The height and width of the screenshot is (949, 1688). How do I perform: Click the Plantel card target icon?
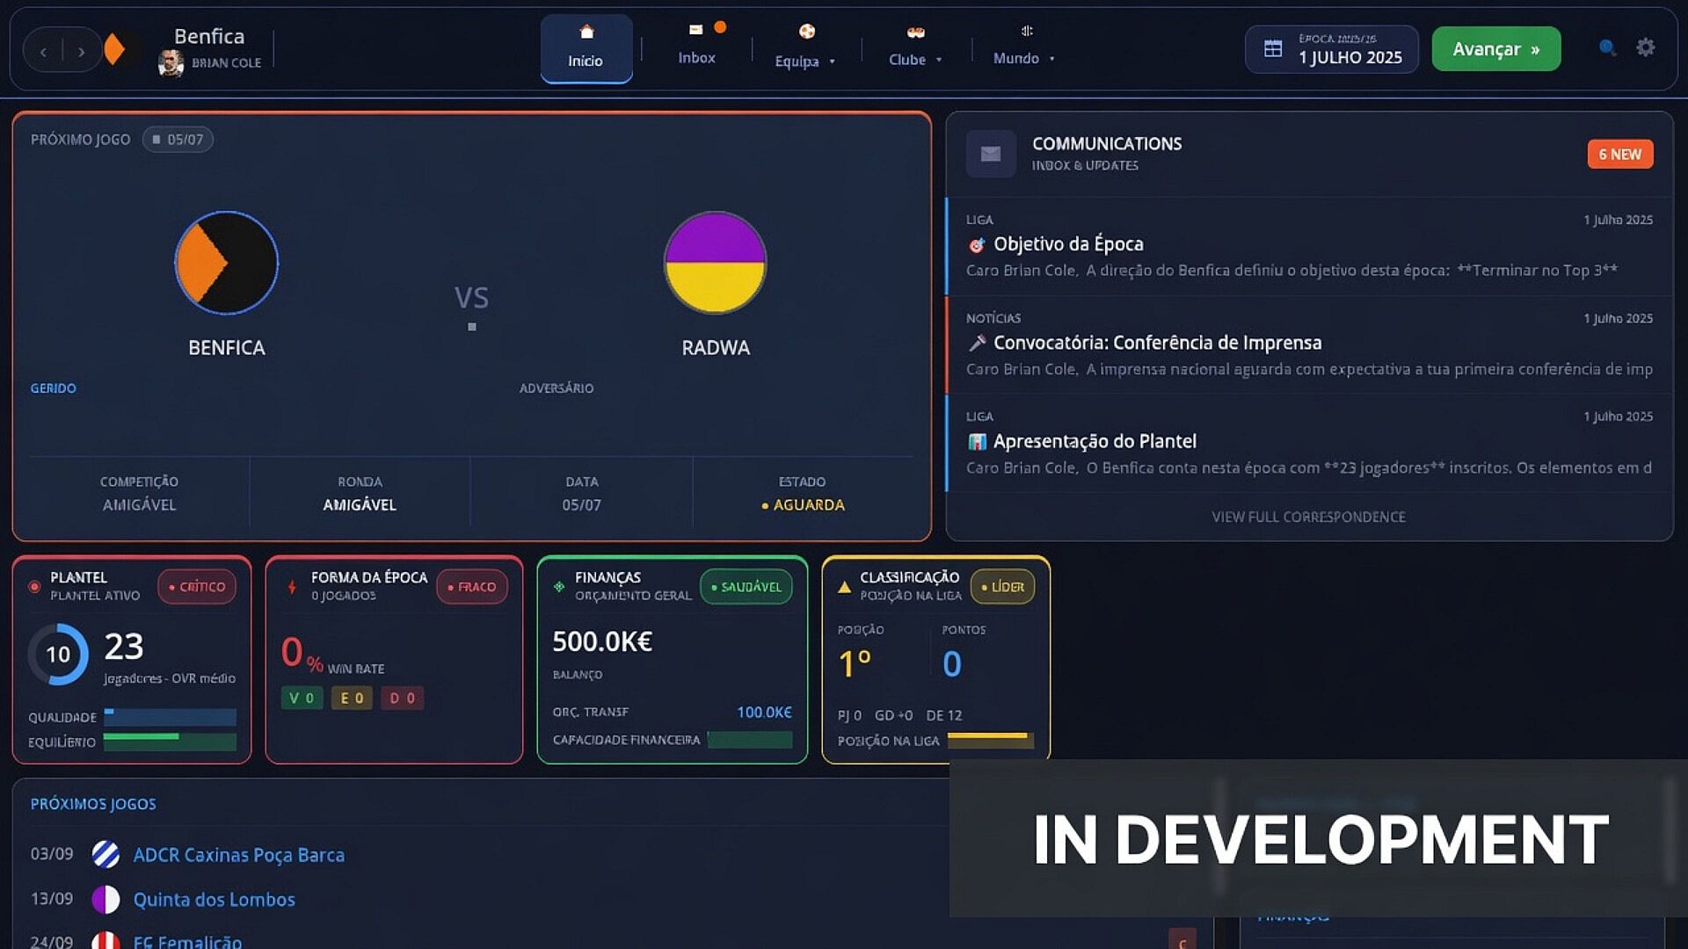[x=34, y=587]
